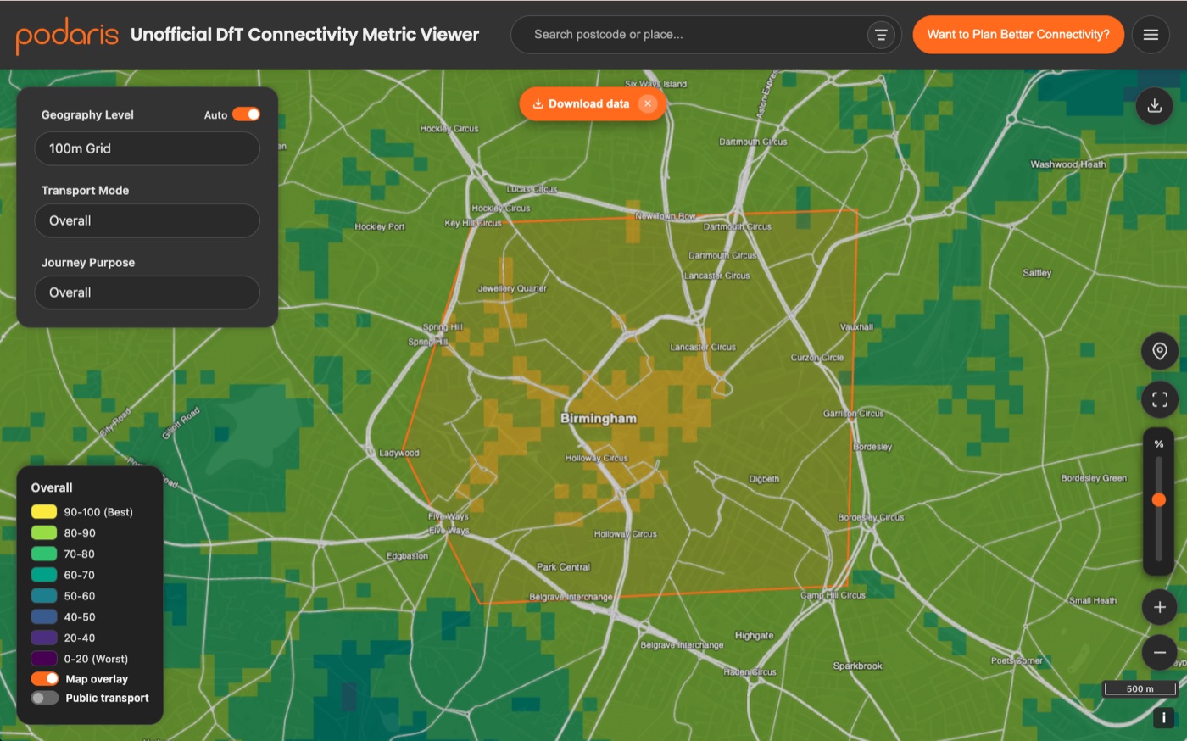Click Want to Plan Better Connectivity button
This screenshot has width=1187, height=741.
tap(1018, 35)
